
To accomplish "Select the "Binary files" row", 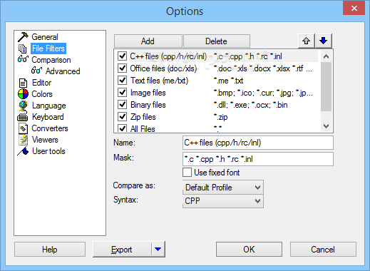I will [x=217, y=105].
